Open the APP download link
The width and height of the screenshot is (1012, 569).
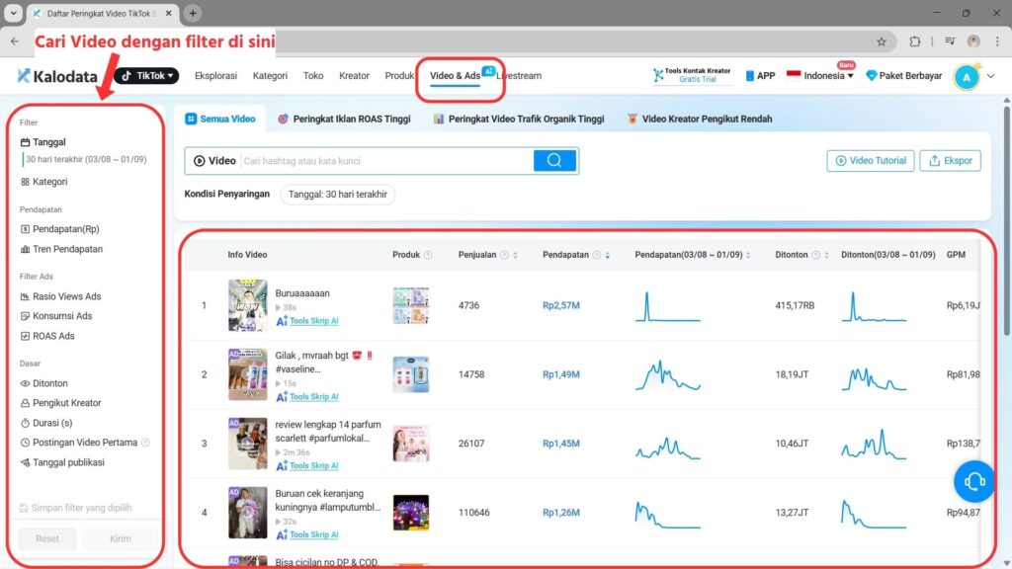760,75
